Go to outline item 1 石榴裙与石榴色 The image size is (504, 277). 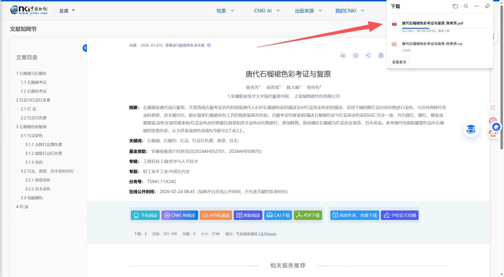tap(31, 73)
